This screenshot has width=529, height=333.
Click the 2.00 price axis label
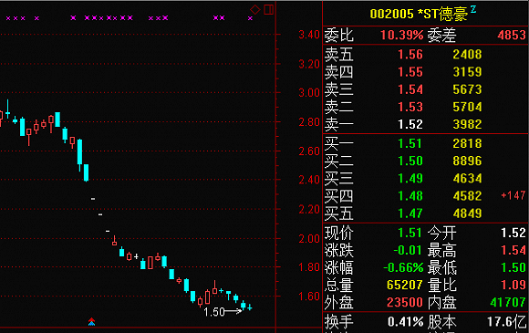[309, 239]
